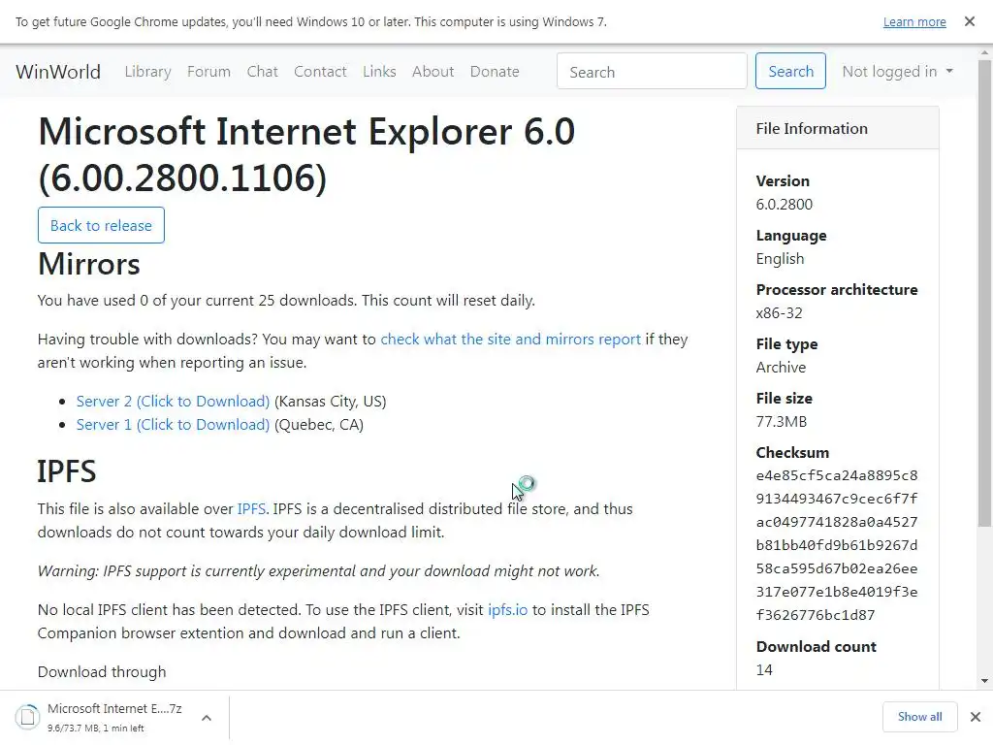Select the language value English
Screen dimensions: 993x745
[x=781, y=258]
